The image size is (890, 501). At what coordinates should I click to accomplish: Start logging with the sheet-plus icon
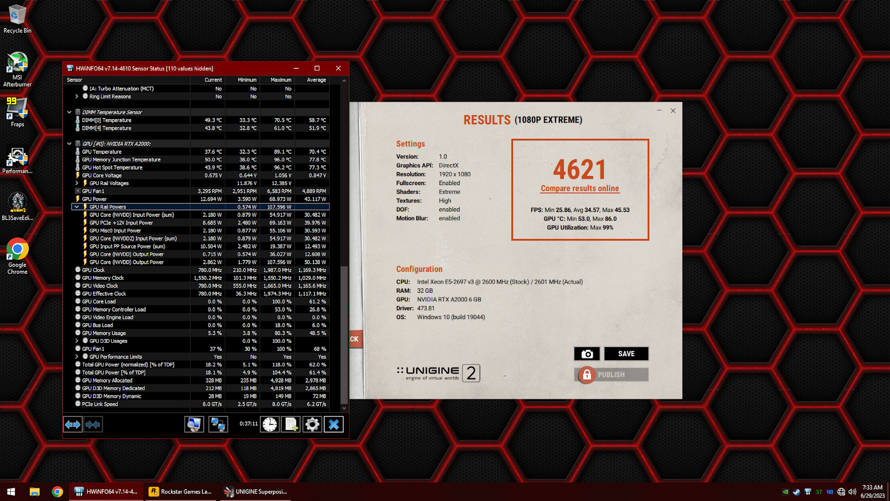coord(291,425)
